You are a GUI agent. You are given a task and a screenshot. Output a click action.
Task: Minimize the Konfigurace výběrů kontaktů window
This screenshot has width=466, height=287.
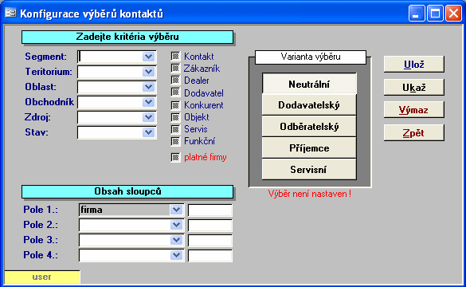click(x=417, y=14)
